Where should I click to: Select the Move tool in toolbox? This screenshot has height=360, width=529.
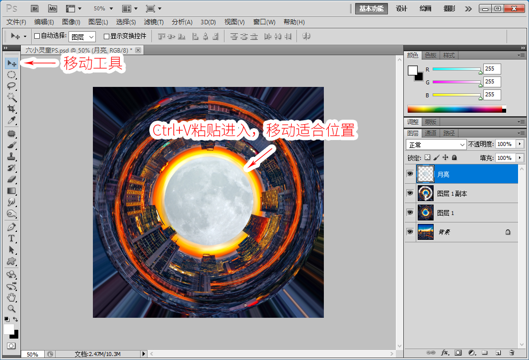(x=11, y=64)
